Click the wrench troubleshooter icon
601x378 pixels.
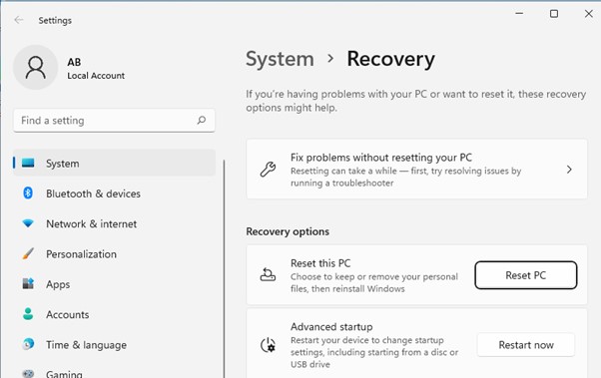coord(268,170)
